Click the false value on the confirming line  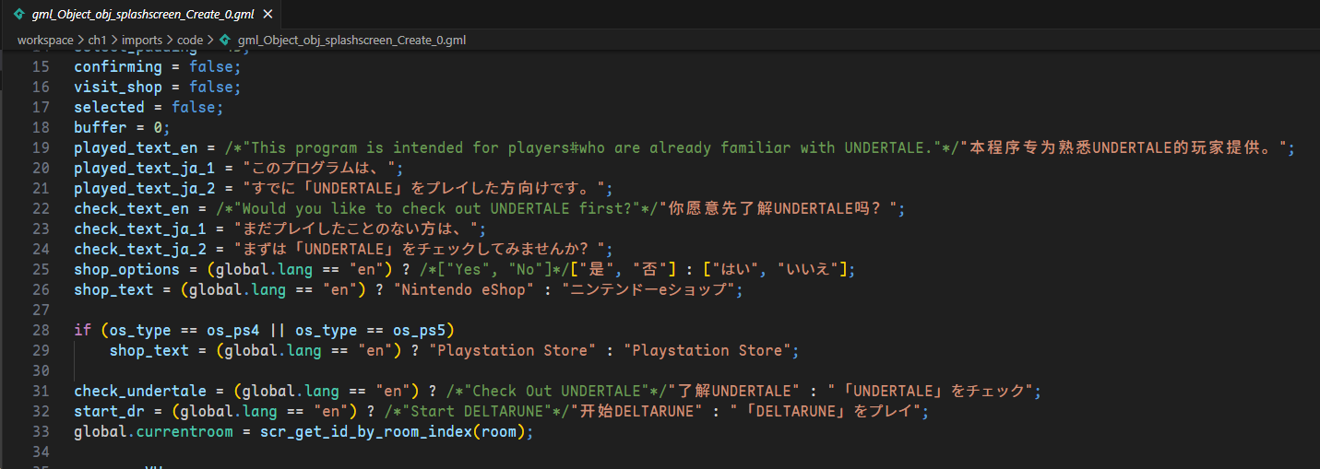click(212, 66)
